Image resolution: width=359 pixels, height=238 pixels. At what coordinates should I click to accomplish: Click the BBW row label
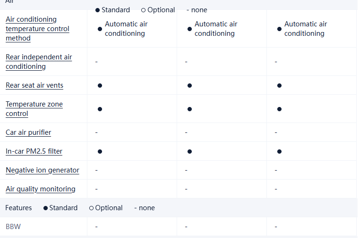[x=13, y=227]
